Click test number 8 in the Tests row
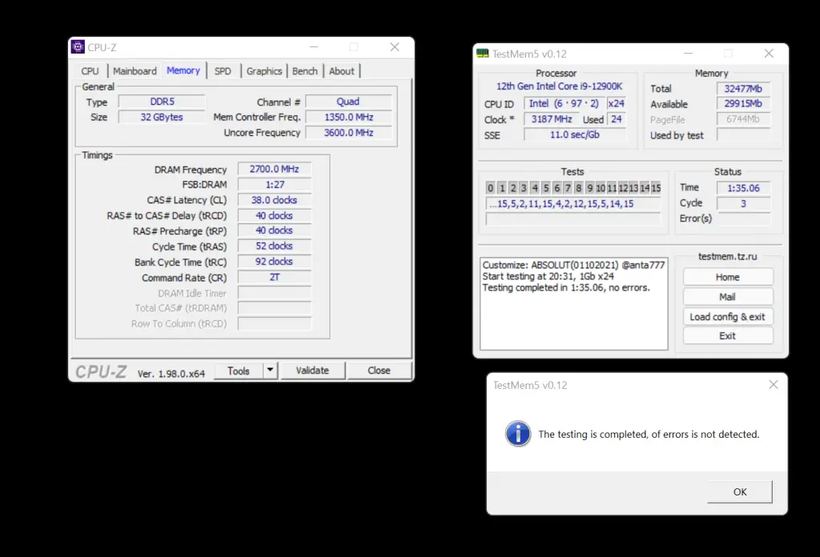Image resolution: width=820 pixels, height=557 pixels. click(x=579, y=187)
